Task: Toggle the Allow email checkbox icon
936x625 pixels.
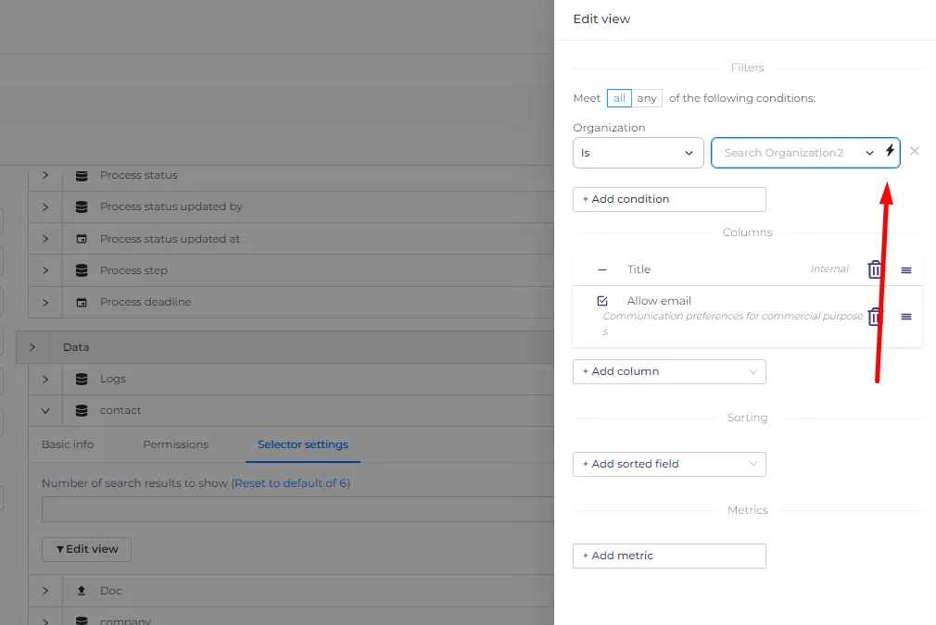Action: coord(602,301)
